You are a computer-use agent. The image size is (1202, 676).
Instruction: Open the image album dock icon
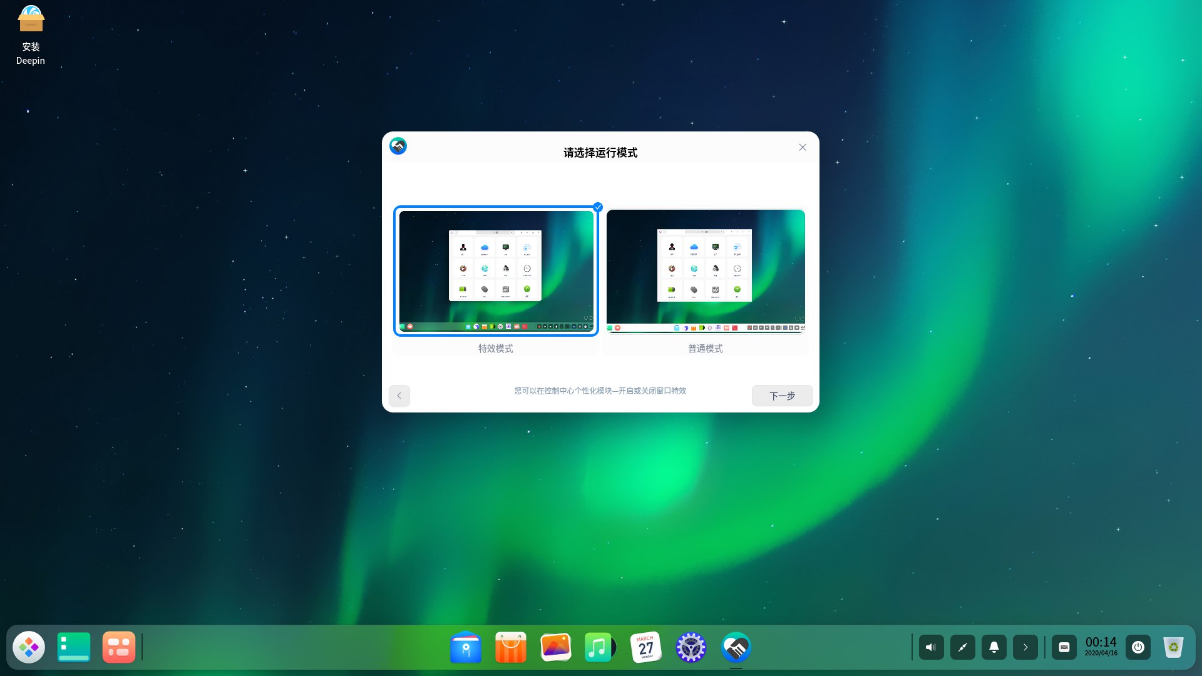coord(556,647)
